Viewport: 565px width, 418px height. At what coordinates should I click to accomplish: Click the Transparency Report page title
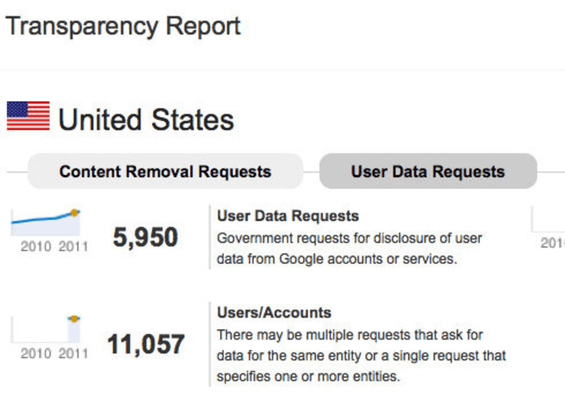(x=123, y=27)
